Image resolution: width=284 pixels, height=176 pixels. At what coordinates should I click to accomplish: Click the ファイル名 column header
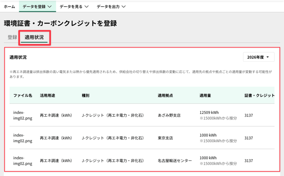pyautogui.click(x=22, y=95)
